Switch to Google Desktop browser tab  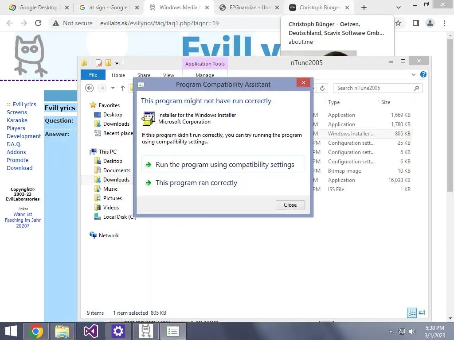39,8
